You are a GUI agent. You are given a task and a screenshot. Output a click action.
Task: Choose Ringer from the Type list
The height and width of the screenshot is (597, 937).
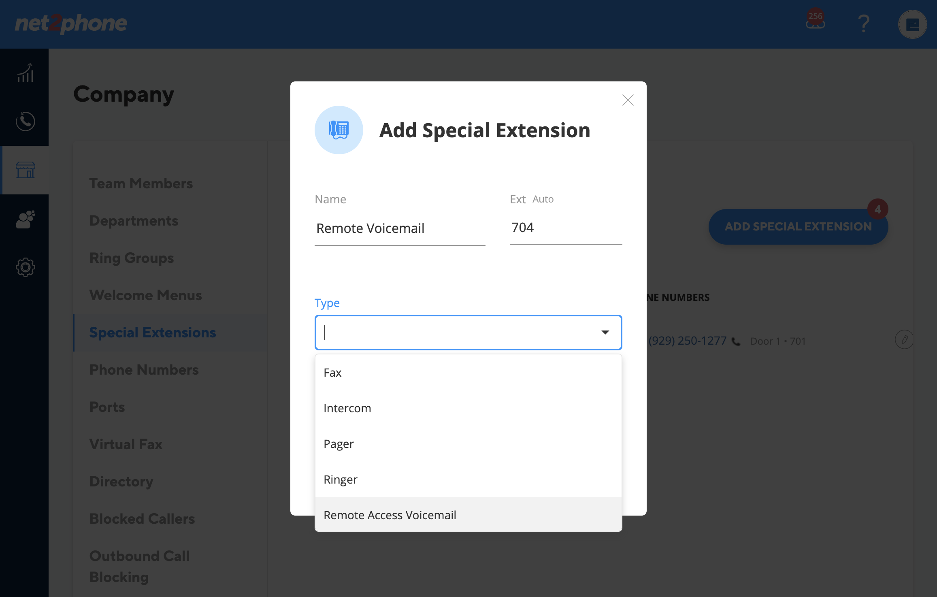point(468,480)
